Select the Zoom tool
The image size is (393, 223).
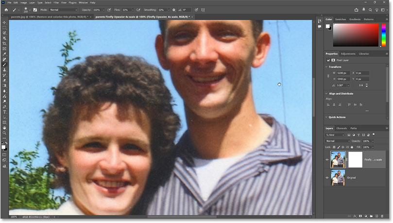4,133
